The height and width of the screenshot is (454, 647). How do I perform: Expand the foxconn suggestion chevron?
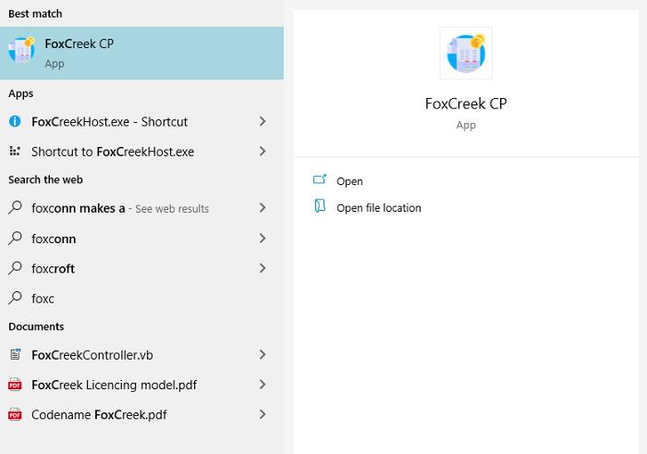262,239
